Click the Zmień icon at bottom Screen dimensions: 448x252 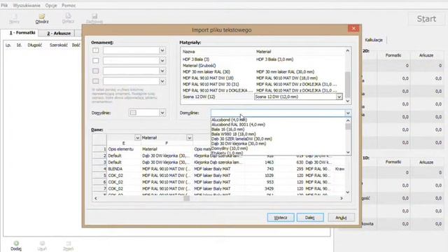69,244
